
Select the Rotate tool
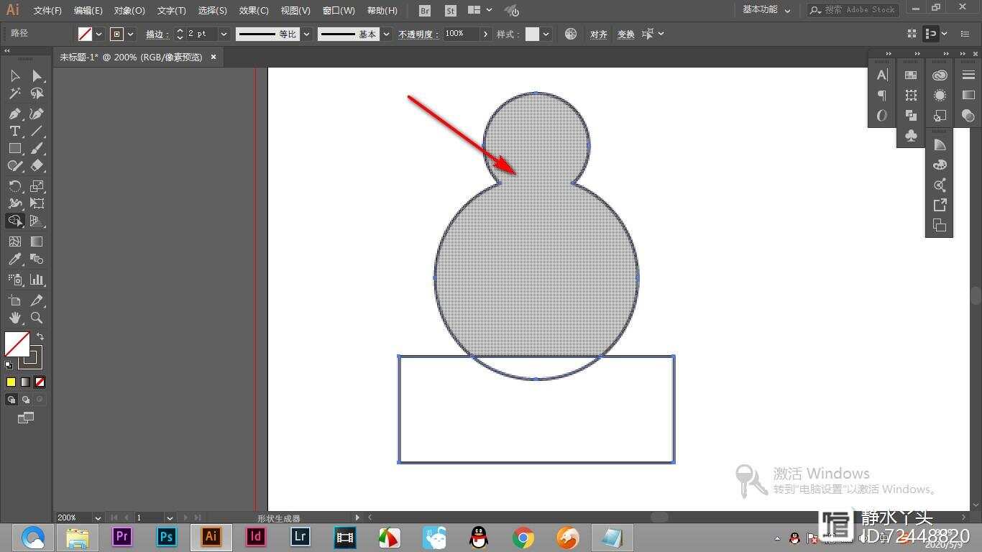pos(14,186)
